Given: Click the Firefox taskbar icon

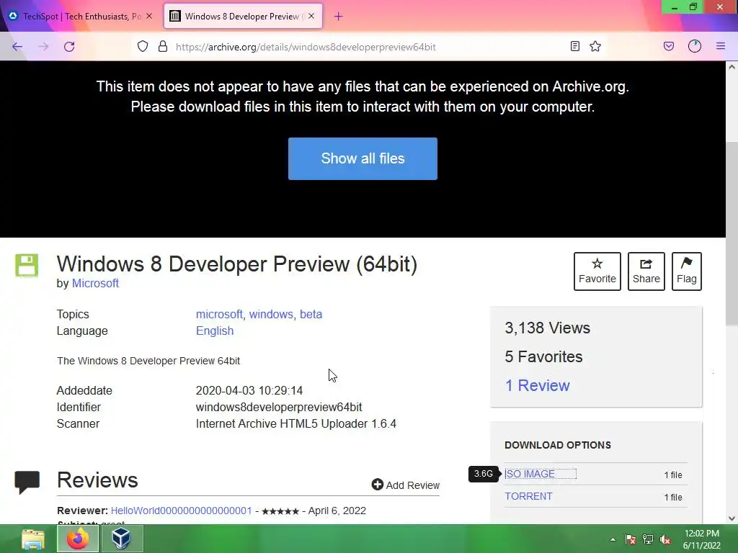Looking at the screenshot, I should click(x=78, y=539).
